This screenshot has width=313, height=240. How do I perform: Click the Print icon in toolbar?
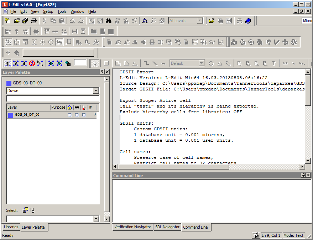pyautogui.click(x=34, y=21)
